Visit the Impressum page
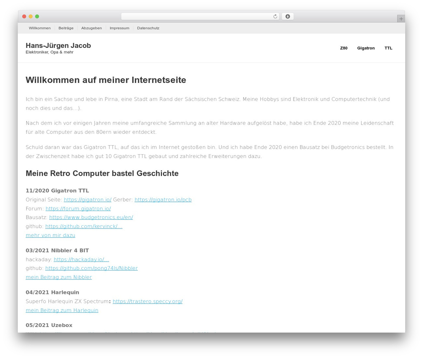The width and height of the screenshot is (423, 358). (120, 28)
